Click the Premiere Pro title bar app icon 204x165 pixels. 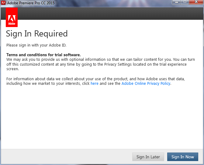click(x=3, y=3)
